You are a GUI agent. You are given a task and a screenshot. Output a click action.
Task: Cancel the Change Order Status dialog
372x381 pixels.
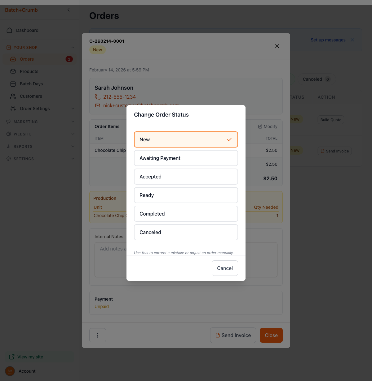(225, 268)
